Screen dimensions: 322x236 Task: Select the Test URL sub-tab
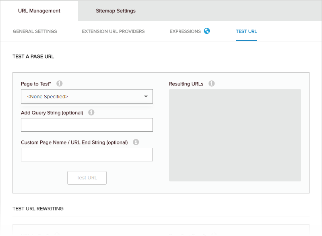(246, 31)
